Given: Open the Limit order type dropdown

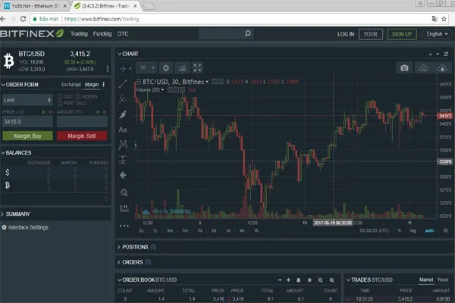Looking at the screenshot, I should click(x=27, y=100).
